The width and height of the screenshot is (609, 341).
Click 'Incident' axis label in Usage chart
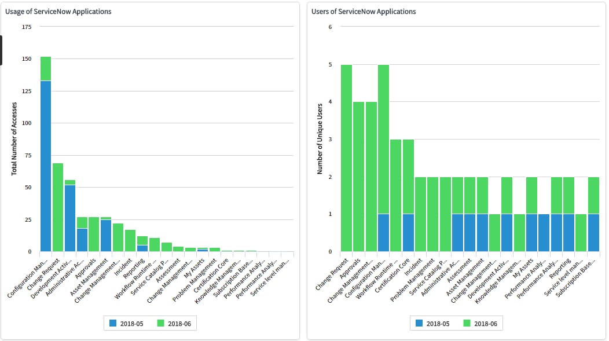(124, 267)
